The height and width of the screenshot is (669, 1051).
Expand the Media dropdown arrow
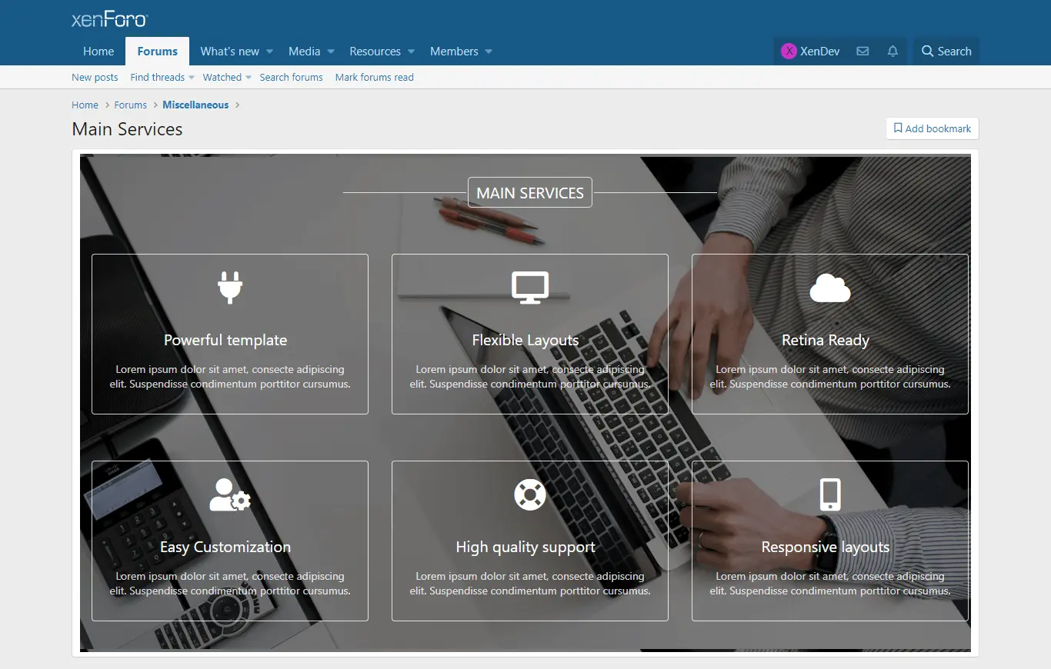pos(331,52)
